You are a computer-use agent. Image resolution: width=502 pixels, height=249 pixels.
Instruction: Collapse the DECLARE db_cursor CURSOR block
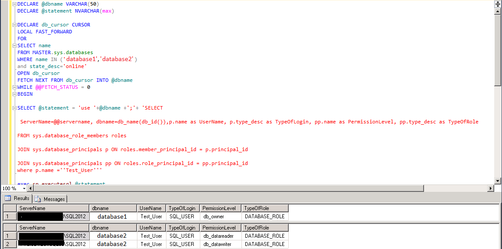click(x=14, y=25)
